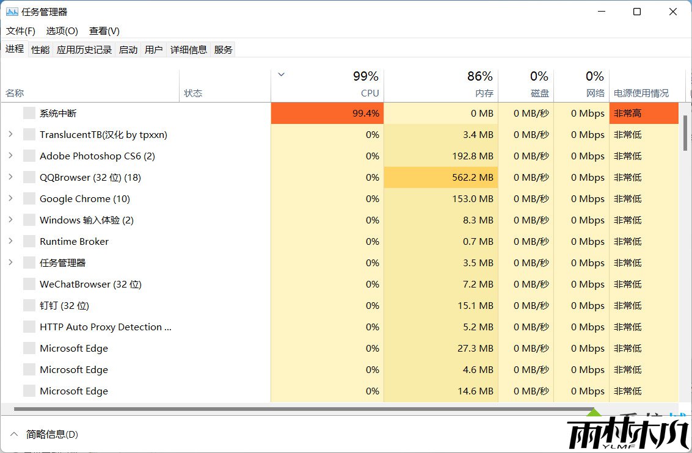Click the icon beside 系统中断 process

click(x=29, y=113)
